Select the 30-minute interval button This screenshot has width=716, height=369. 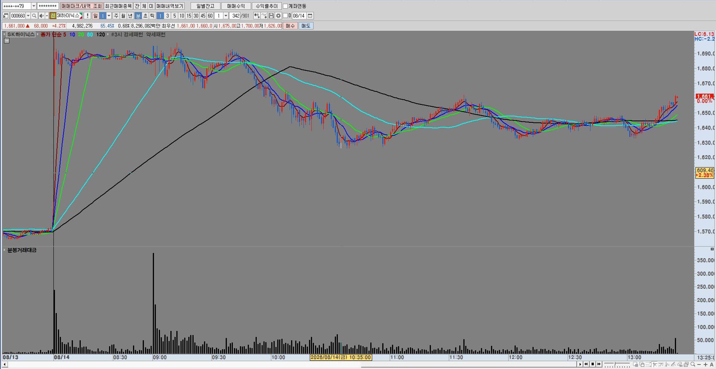coord(195,16)
